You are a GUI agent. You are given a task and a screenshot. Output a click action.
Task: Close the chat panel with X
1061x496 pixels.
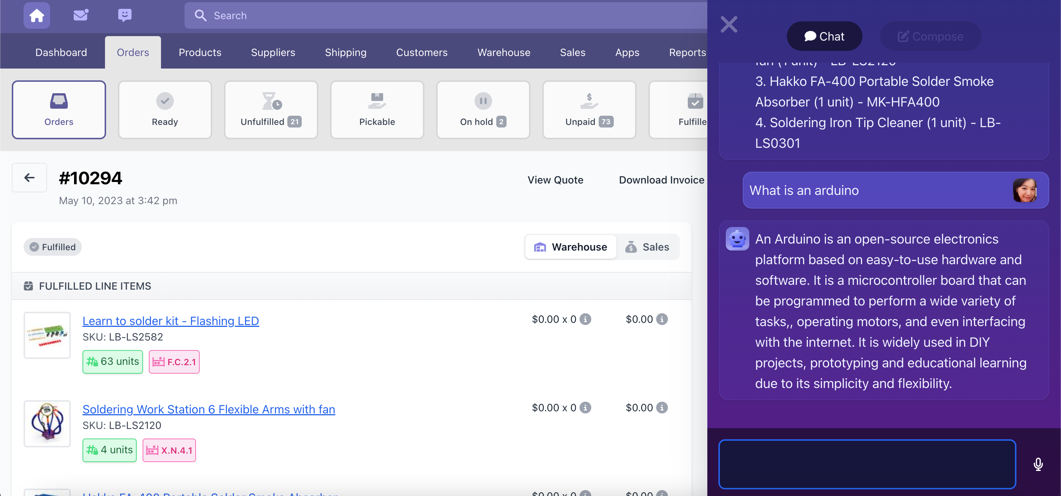click(729, 24)
